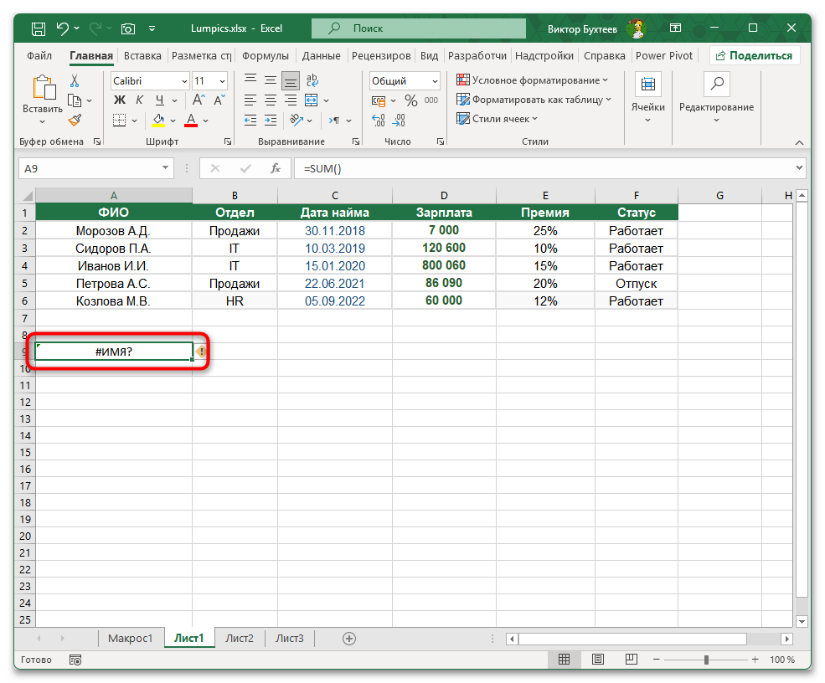Open the font size 11 dropdown
825x683 pixels.
(x=222, y=81)
